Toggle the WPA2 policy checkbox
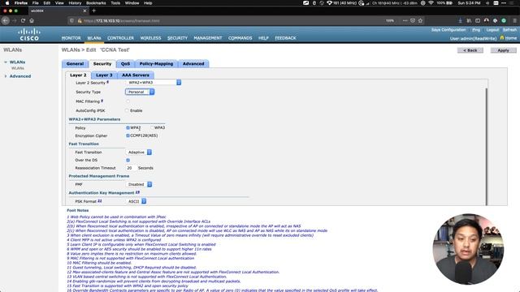This screenshot has height=292, width=520. pyautogui.click(x=128, y=127)
